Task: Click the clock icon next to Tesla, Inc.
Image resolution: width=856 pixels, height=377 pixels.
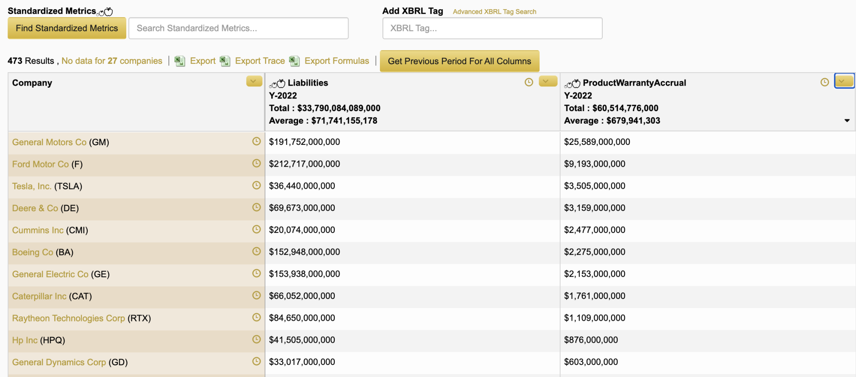Action: click(256, 185)
